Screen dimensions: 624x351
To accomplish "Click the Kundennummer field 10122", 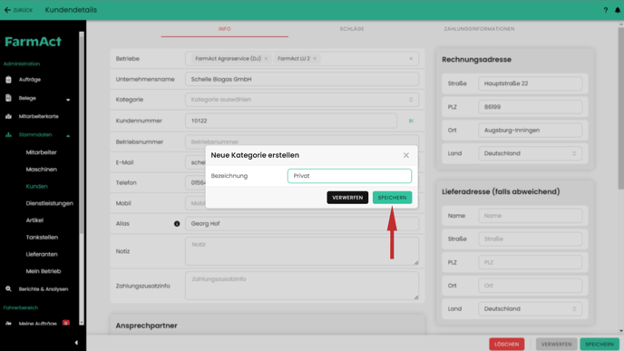I will (x=291, y=121).
